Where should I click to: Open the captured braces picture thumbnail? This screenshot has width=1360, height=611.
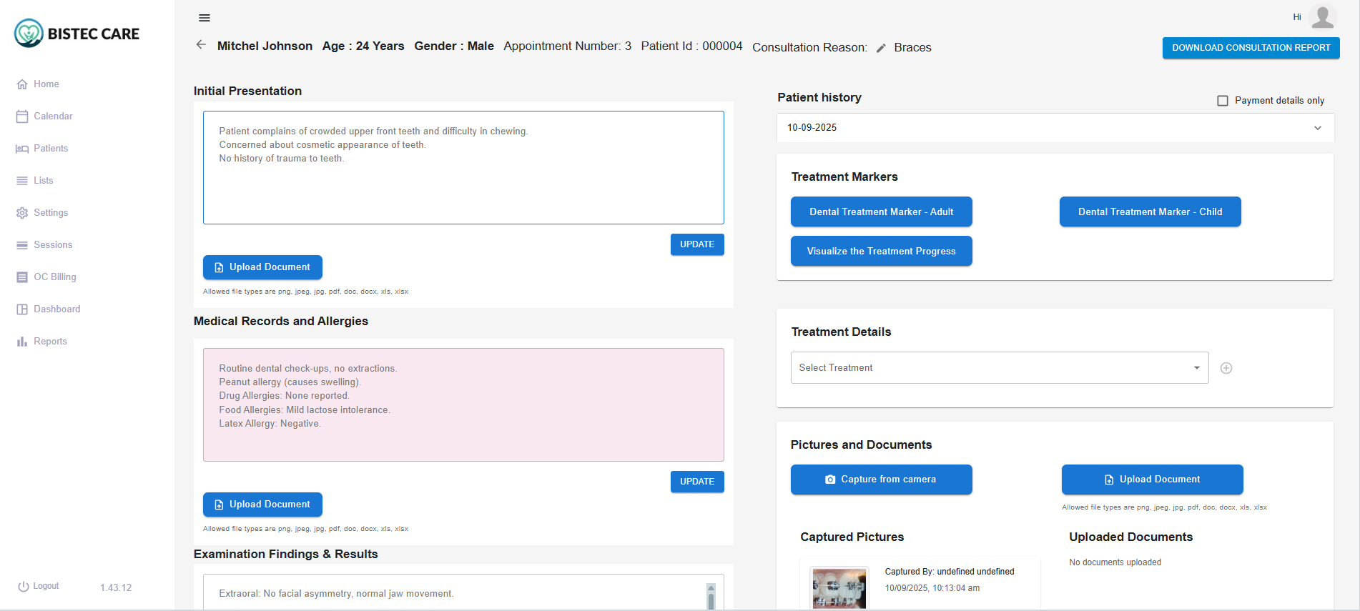(839, 589)
